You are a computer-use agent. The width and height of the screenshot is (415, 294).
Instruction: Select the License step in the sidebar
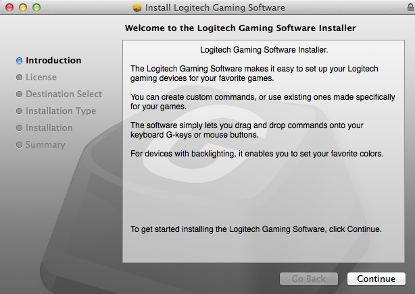(x=41, y=78)
